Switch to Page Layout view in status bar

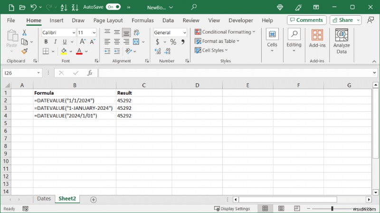point(281,208)
